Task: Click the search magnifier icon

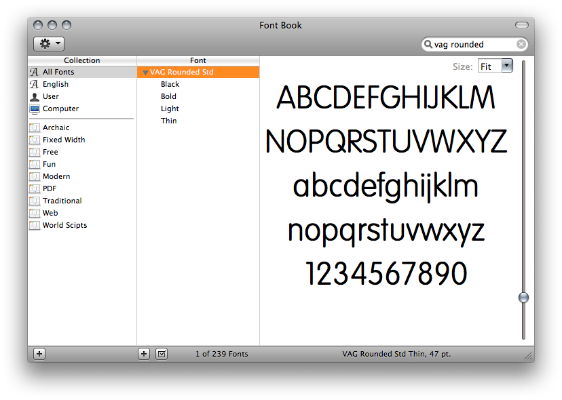Action: 428,45
